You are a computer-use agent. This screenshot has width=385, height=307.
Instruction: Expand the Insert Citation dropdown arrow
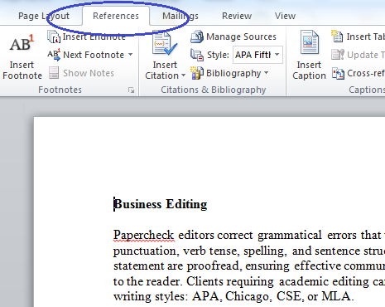183,76
